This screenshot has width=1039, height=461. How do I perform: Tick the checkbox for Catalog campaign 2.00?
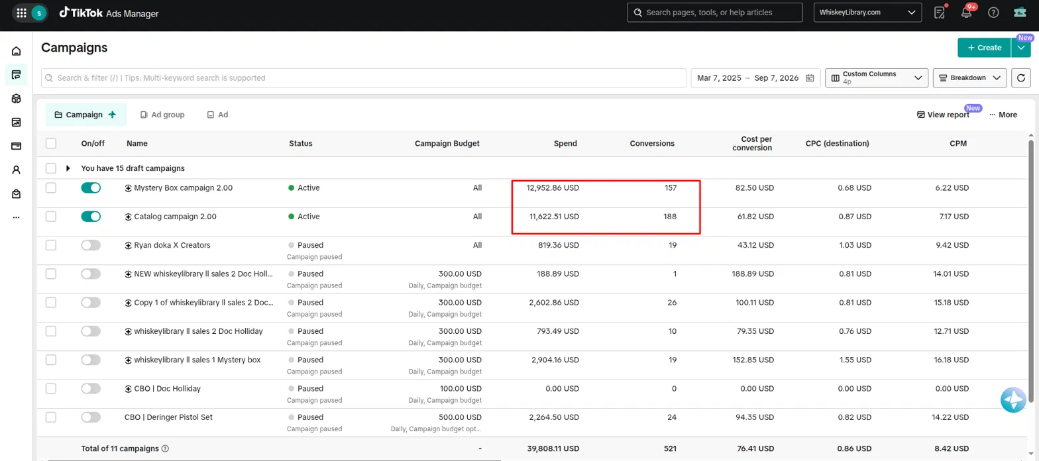pos(51,217)
